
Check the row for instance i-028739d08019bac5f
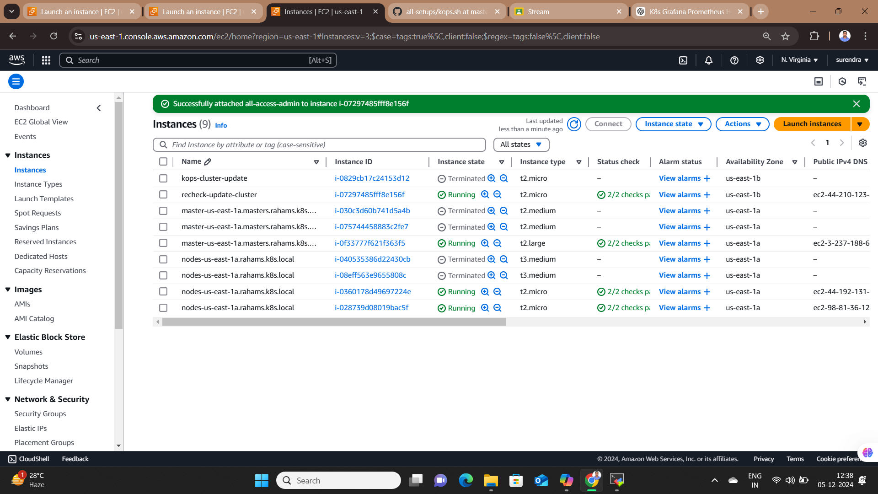163,308
